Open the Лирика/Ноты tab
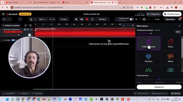 (x=141, y=93)
